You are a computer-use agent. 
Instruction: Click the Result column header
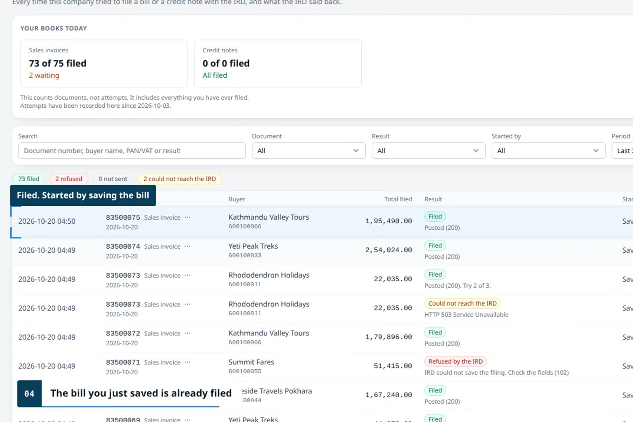[x=433, y=200]
